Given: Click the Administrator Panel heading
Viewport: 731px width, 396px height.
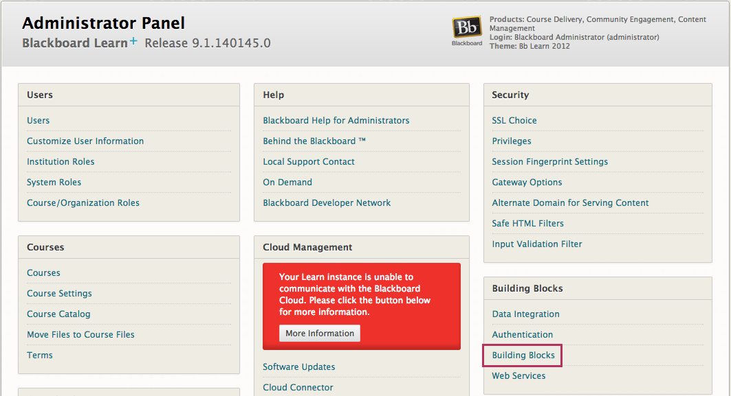Looking at the screenshot, I should pyautogui.click(x=104, y=23).
